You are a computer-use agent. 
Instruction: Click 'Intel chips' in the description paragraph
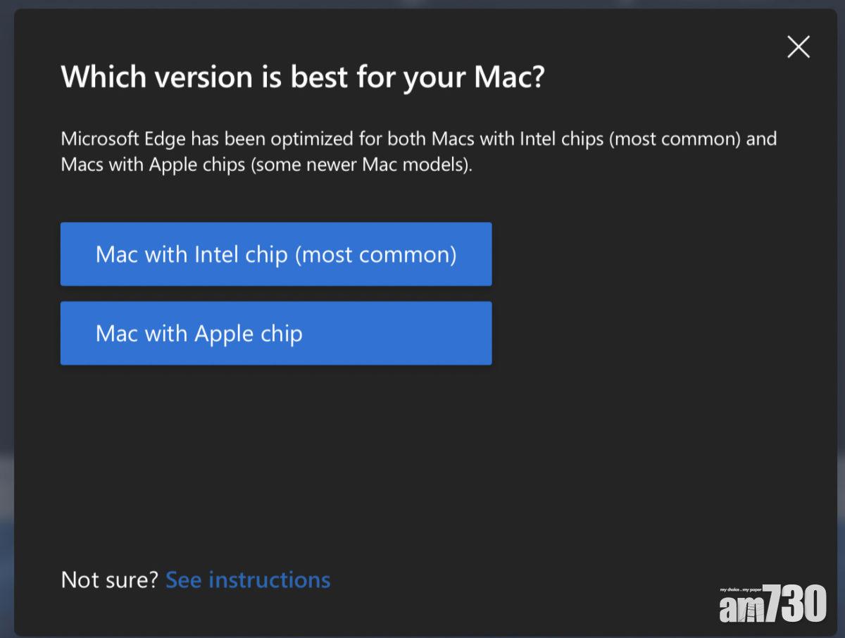click(562, 139)
